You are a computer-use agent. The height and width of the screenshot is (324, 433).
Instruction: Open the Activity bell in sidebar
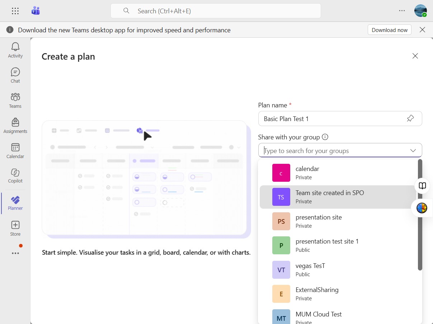[x=15, y=50]
